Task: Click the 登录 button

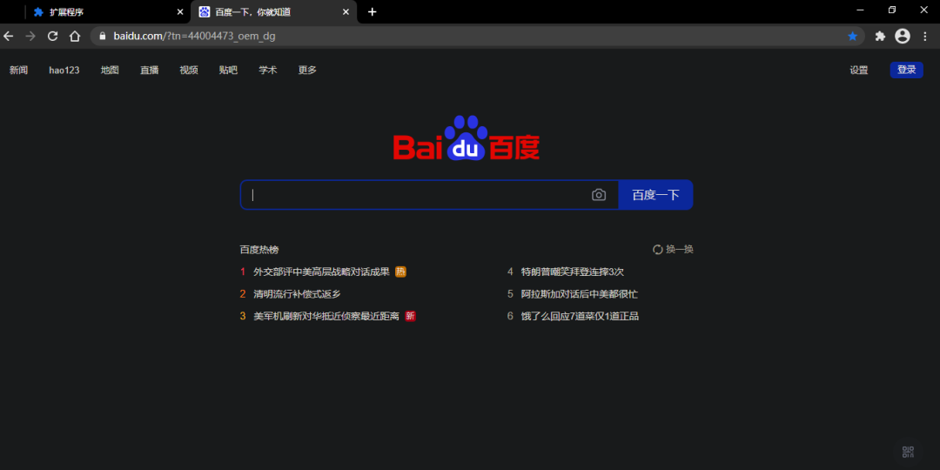Action: pyautogui.click(x=906, y=70)
